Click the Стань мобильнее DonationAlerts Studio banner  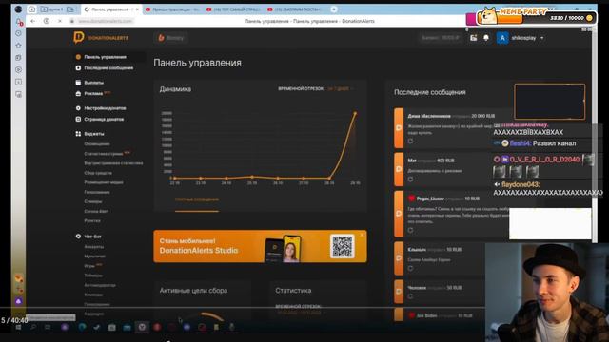[260, 246]
